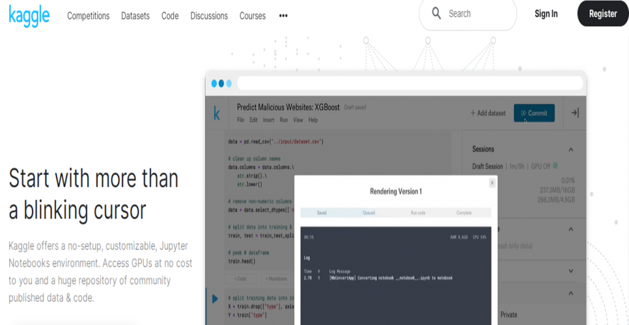Click the RAM 5.6GB indicator in log
The height and width of the screenshot is (325, 629).
coord(459,237)
